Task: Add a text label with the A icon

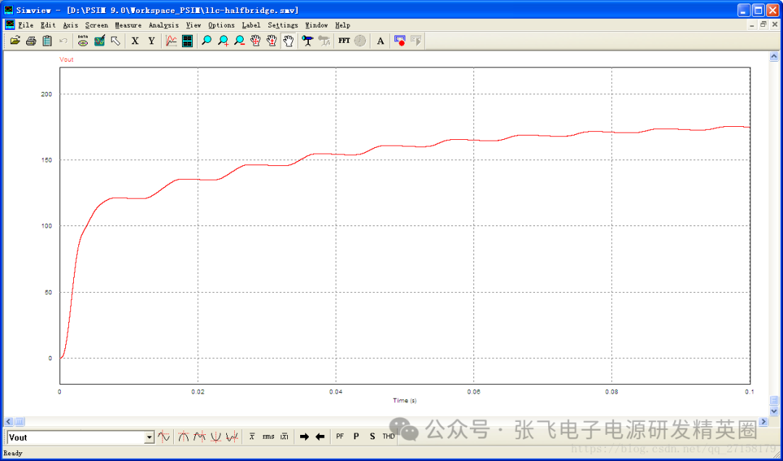Action: tap(380, 41)
